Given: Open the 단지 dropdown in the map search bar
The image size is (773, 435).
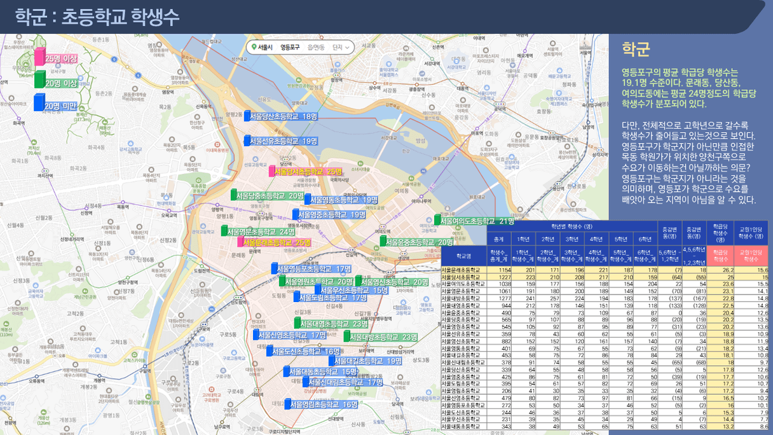Looking at the screenshot, I should pos(341,47).
